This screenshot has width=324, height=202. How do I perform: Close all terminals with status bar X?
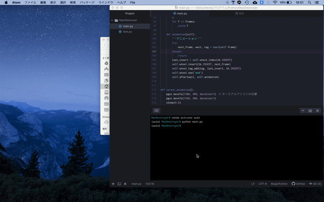coord(125,184)
